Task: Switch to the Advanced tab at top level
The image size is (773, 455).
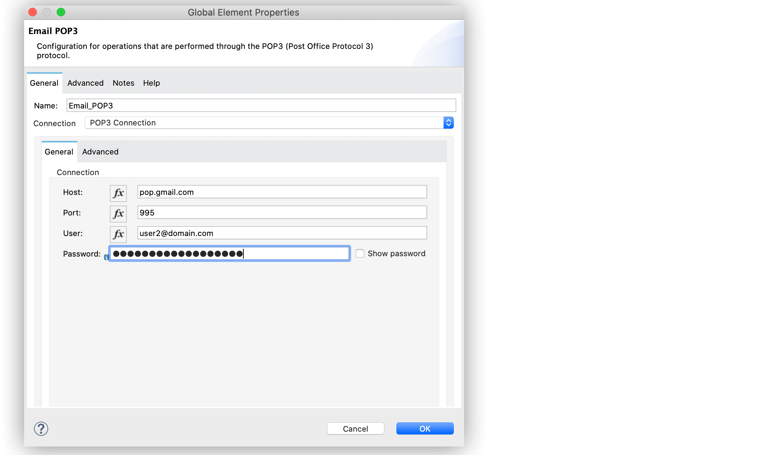Action: pyautogui.click(x=84, y=83)
